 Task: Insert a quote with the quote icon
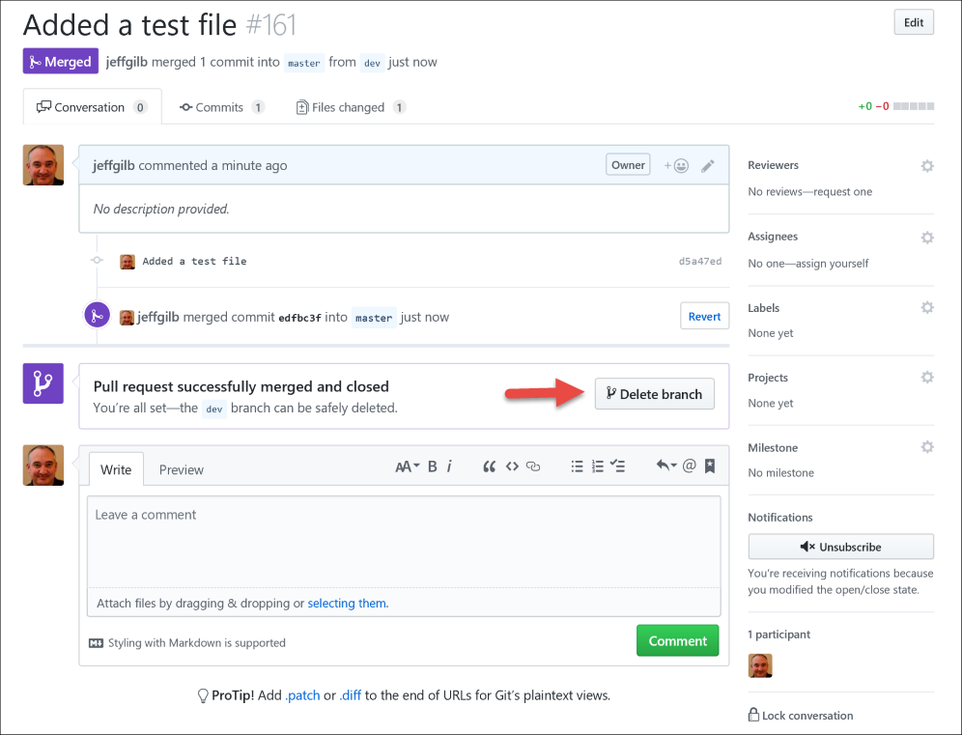(489, 466)
